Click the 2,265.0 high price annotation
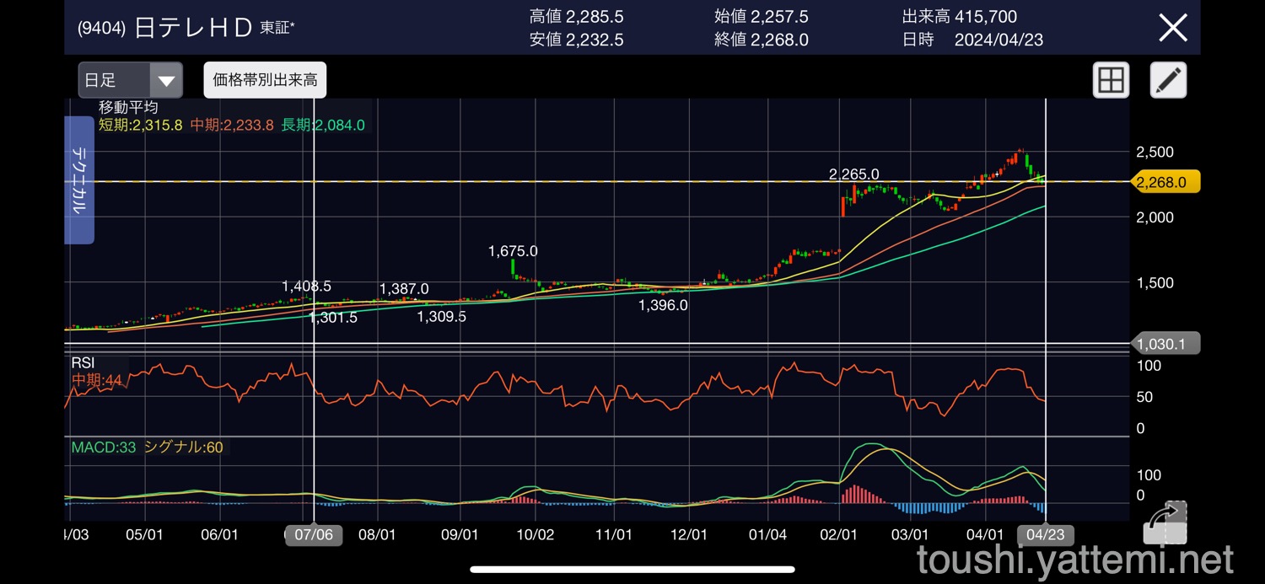 tap(854, 174)
